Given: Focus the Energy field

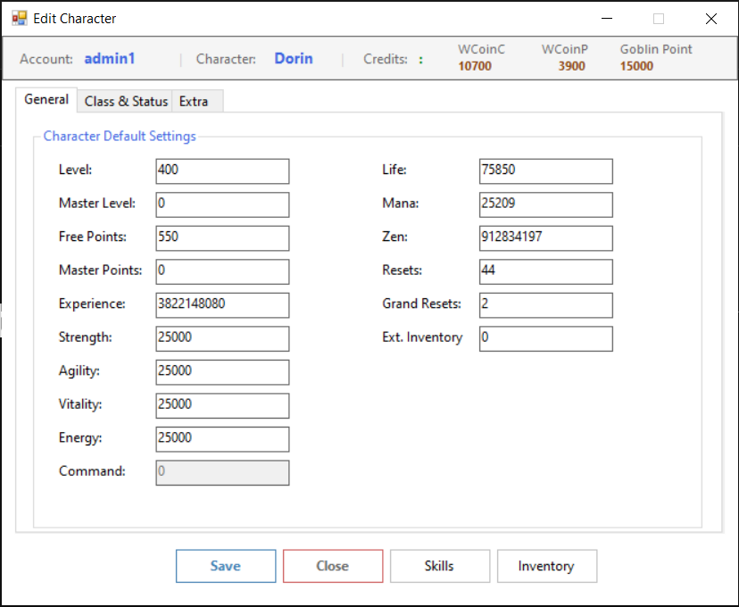Looking at the screenshot, I should click(x=222, y=438).
